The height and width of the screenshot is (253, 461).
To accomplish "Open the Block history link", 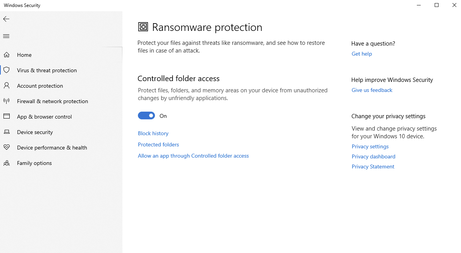I will (153, 133).
